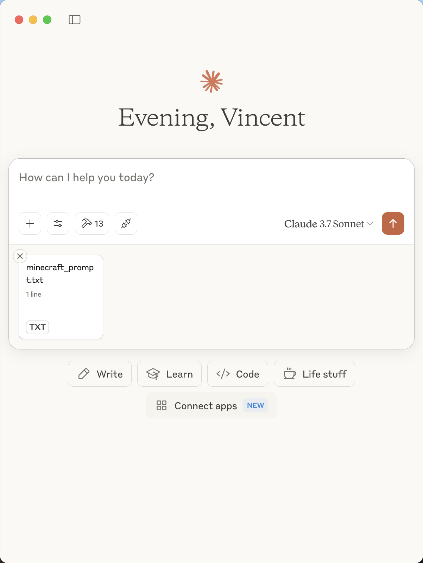Image resolution: width=423 pixels, height=563 pixels.
Task: Select the Learn suggestion chip
Action: 169,374
